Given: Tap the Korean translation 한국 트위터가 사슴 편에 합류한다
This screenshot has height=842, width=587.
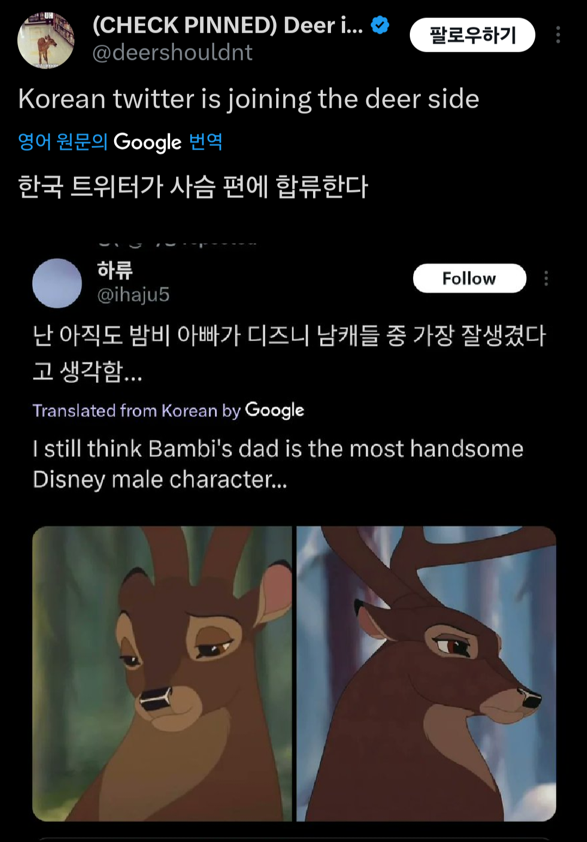Looking at the screenshot, I should [193, 187].
